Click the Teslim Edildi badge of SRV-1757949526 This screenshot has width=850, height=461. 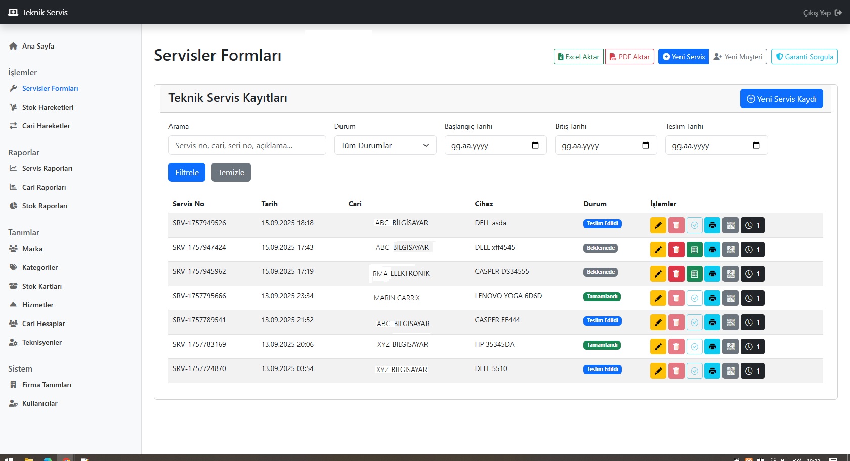[x=602, y=224]
